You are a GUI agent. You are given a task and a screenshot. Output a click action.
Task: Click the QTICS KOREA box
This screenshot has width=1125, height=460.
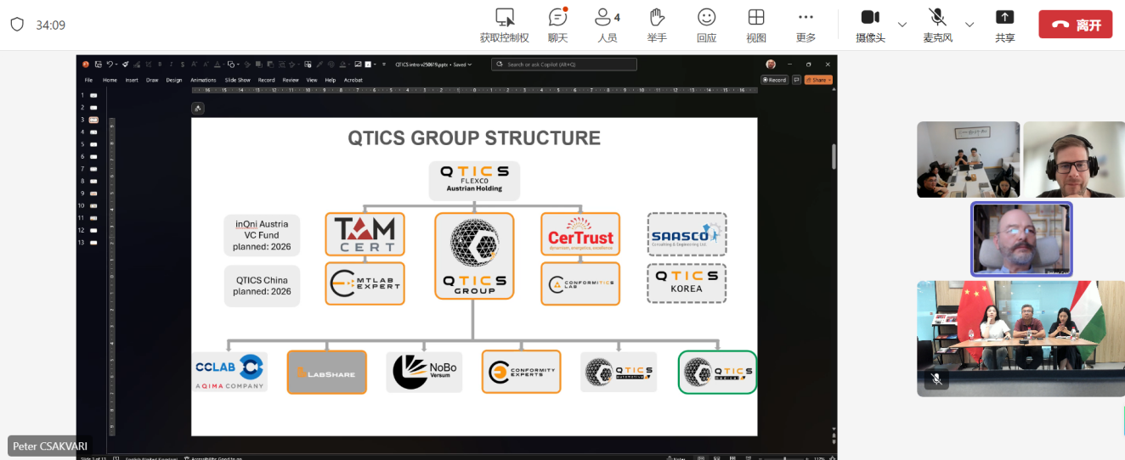(687, 283)
